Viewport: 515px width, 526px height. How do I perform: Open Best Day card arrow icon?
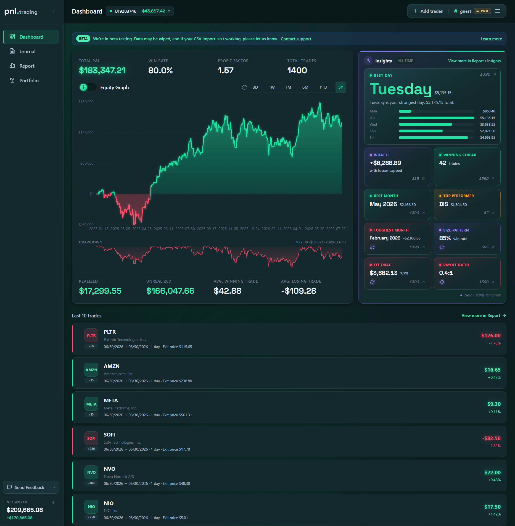[494, 74]
